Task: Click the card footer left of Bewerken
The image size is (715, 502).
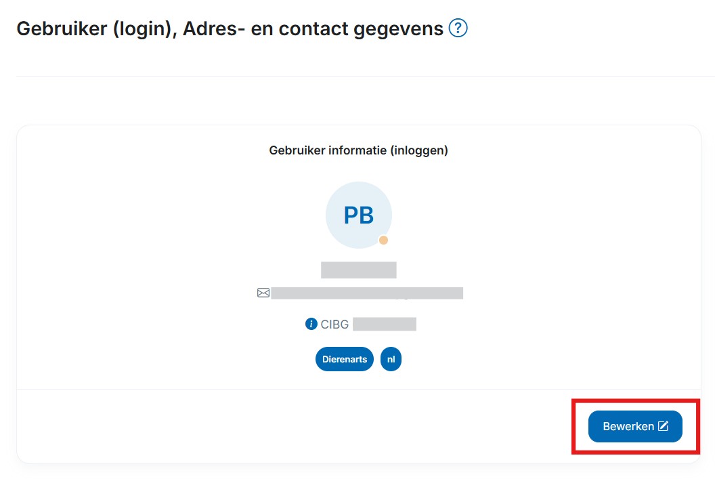Action: pyautogui.click(x=291, y=426)
